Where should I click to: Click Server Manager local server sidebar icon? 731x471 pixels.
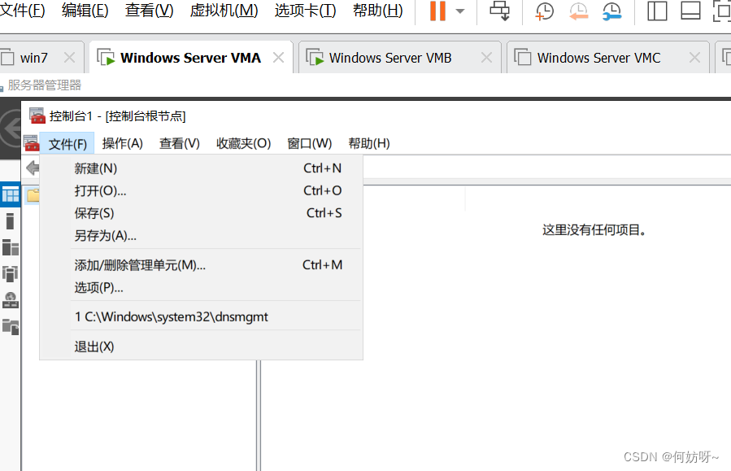[x=11, y=221]
